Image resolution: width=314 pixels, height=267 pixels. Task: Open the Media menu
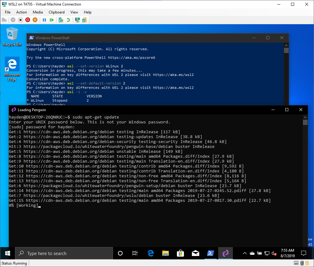point(38,12)
